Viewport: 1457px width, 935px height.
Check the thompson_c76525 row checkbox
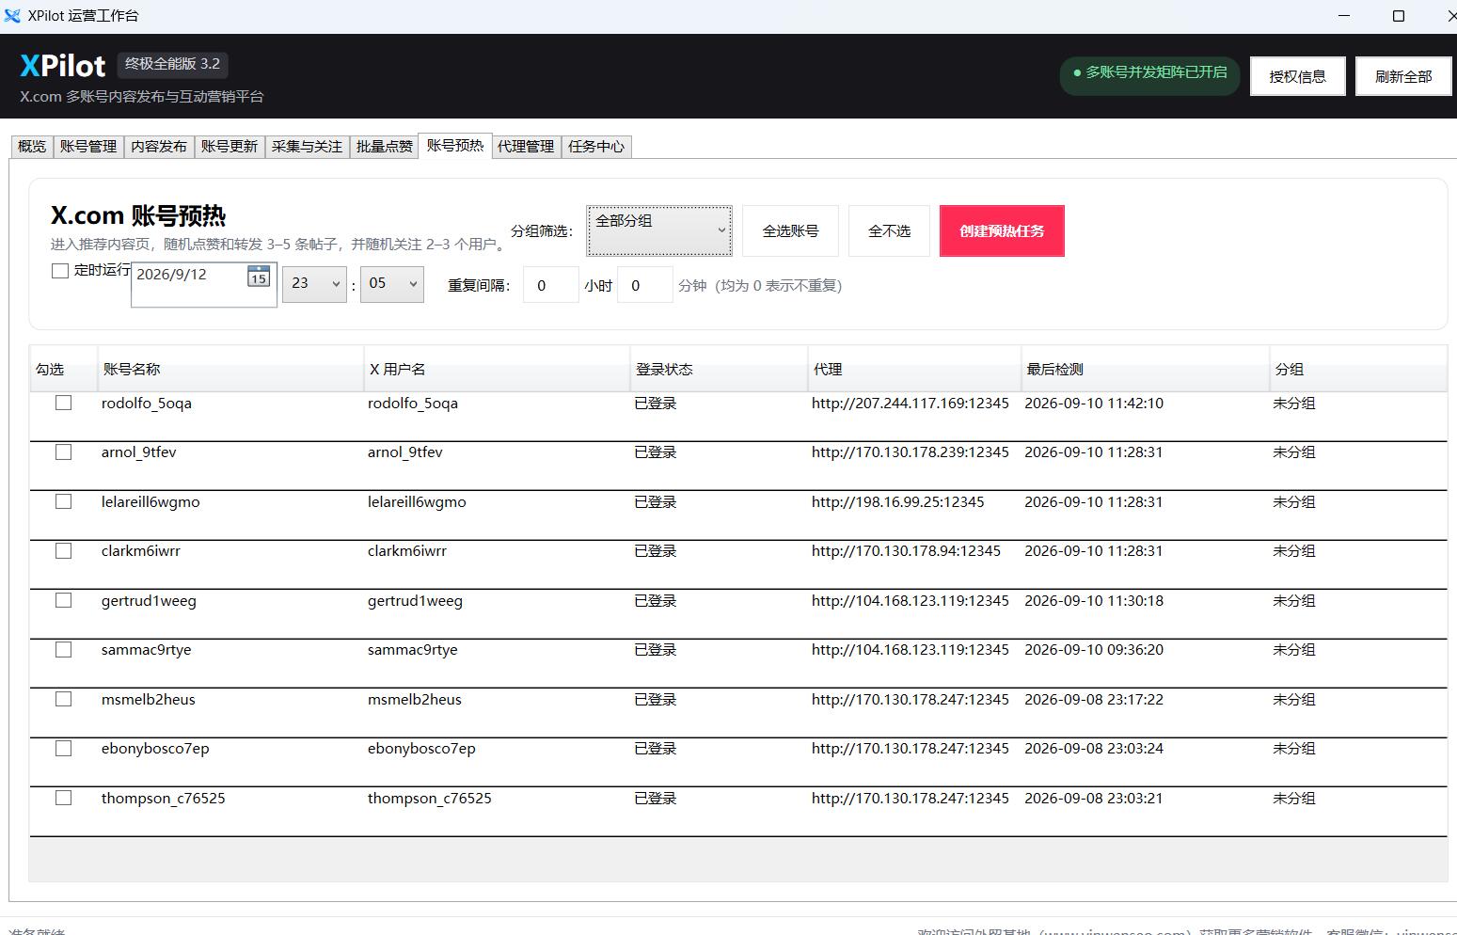(64, 798)
